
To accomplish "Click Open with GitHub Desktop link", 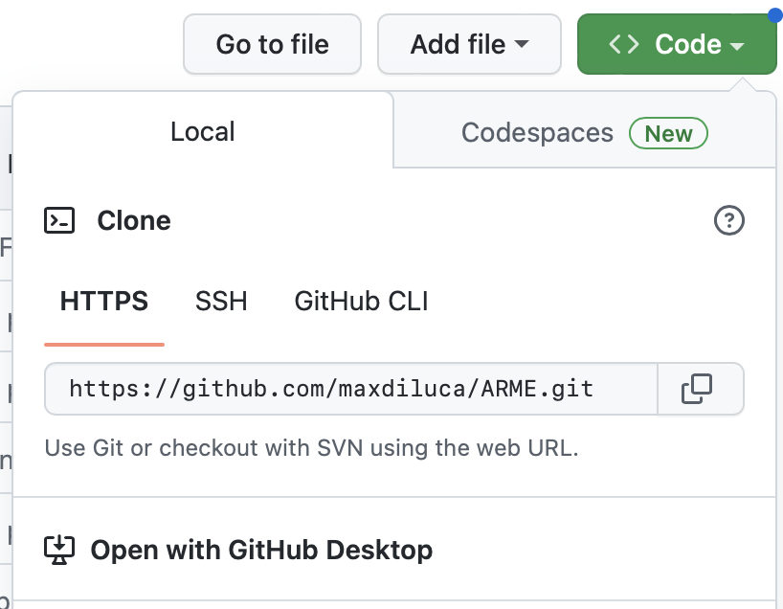I will (261, 551).
